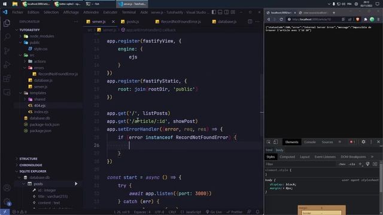Open the Affichage menu
The width and height of the screenshot is (383, 215).
(x=71, y=12)
